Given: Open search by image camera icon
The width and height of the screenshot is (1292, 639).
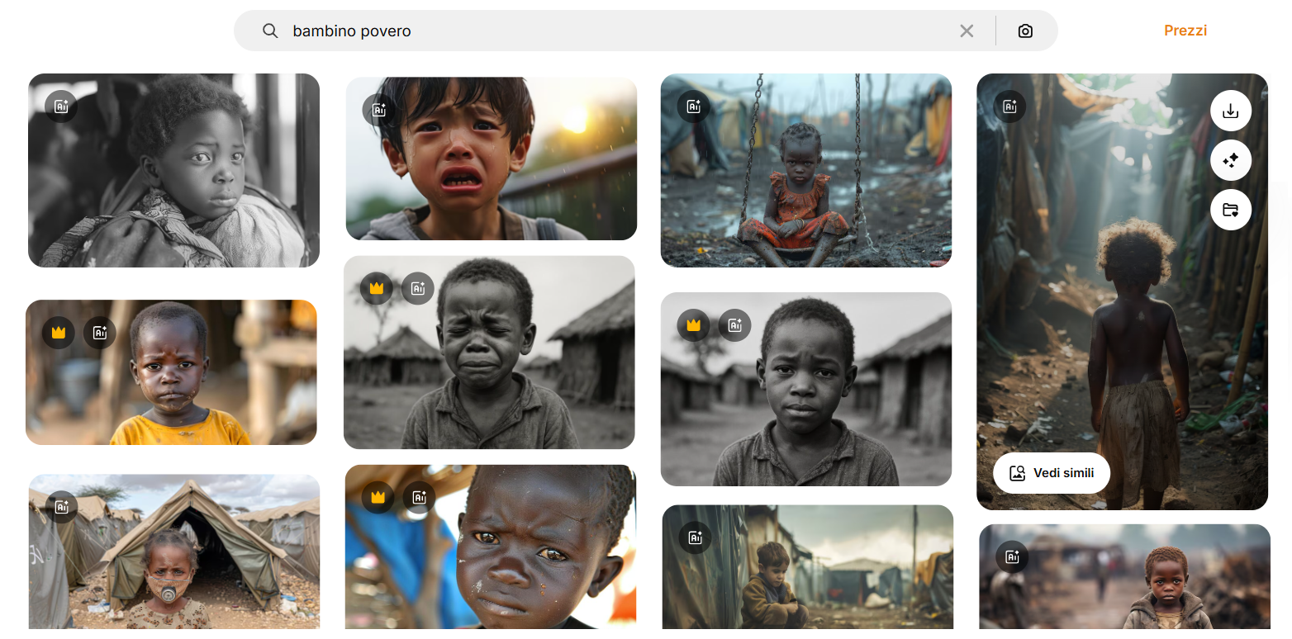Looking at the screenshot, I should [x=1025, y=31].
